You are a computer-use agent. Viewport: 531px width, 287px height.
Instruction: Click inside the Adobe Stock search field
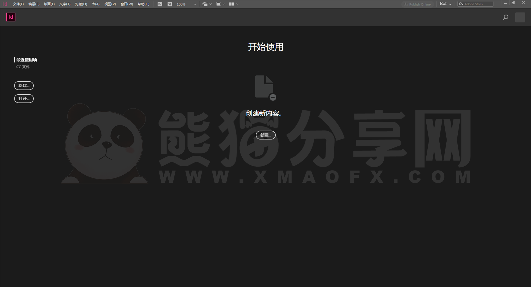pos(477,4)
